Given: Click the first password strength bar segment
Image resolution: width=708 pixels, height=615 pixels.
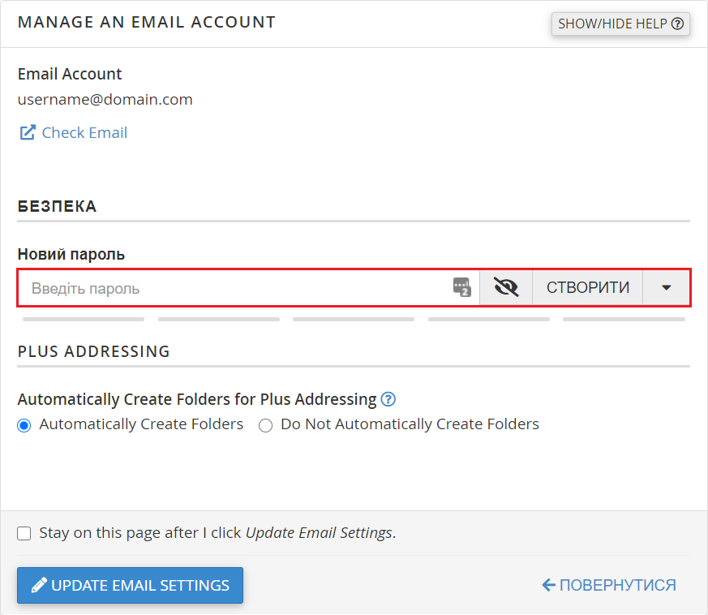Looking at the screenshot, I should click(84, 320).
